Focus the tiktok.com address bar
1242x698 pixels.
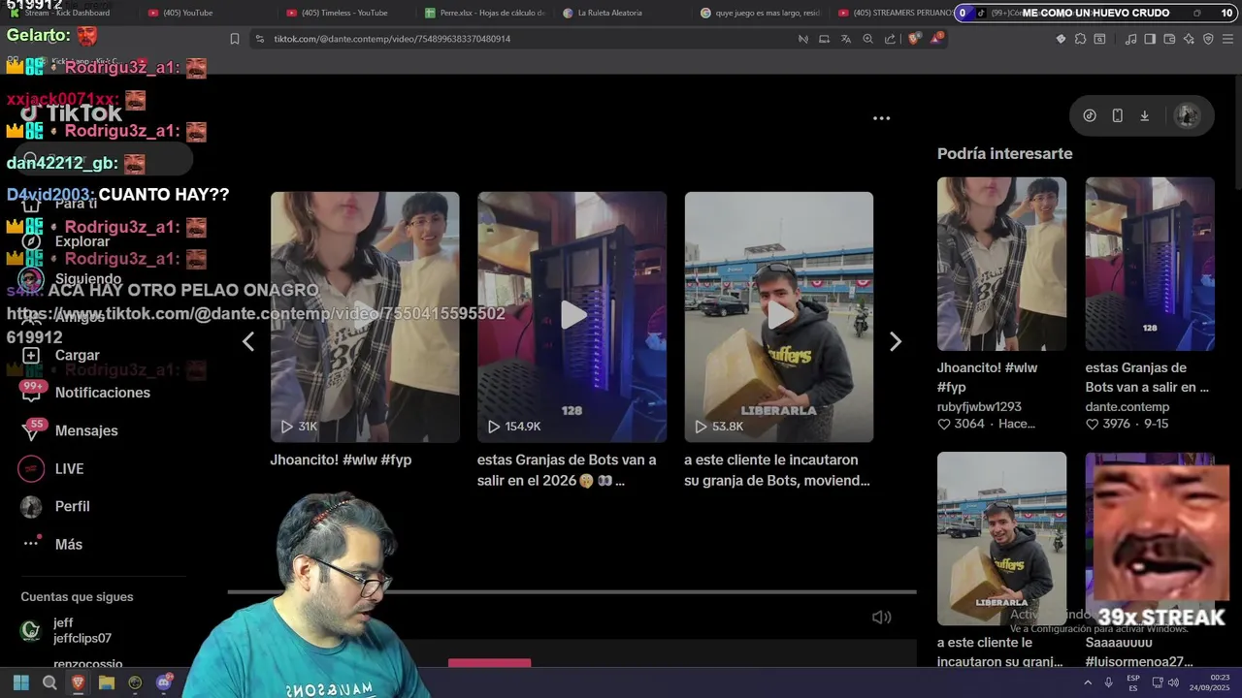point(524,39)
